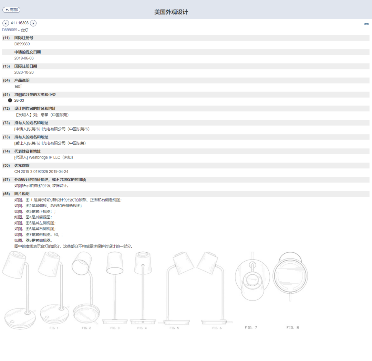Select the [受让人] assignee company line

click(x=50, y=143)
